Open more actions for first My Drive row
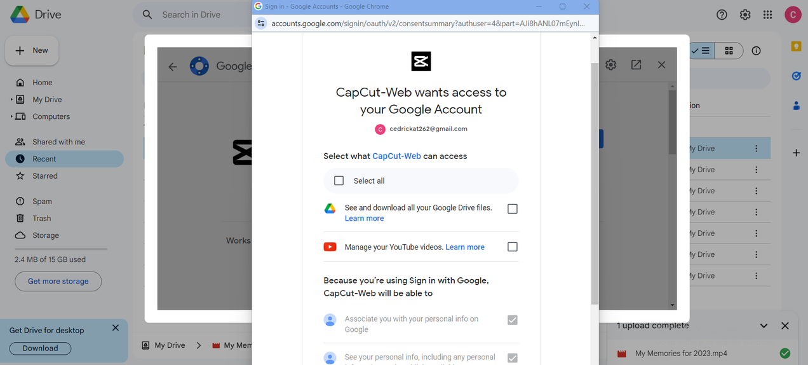Viewport: 808px width, 365px height. pyautogui.click(x=756, y=148)
